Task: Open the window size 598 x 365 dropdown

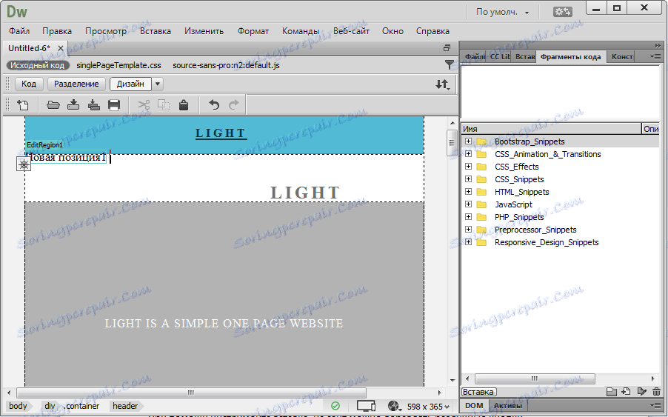Action: pos(428,407)
